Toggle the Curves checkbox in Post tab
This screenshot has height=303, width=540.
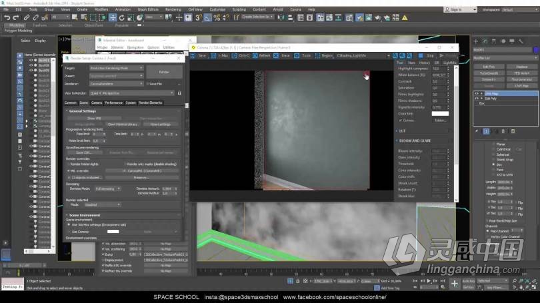pyautogui.click(x=401, y=121)
